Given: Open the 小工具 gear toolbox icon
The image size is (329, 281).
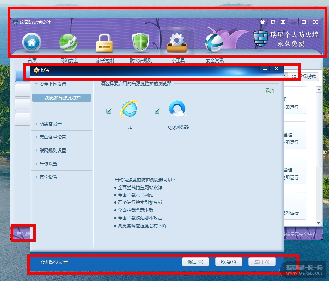Looking at the screenshot, I should [177, 43].
